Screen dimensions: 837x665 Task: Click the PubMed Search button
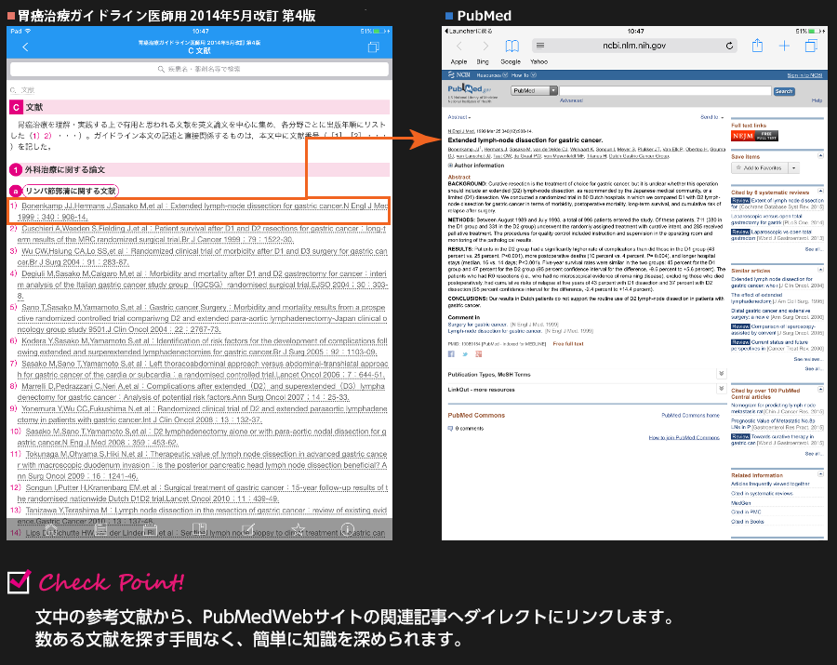pyautogui.click(x=784, y=91)
